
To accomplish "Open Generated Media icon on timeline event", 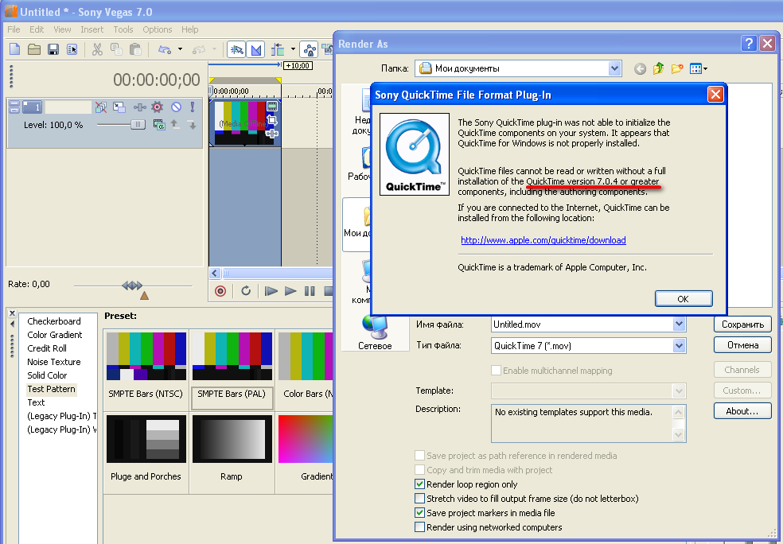I will tap(272, 106).
